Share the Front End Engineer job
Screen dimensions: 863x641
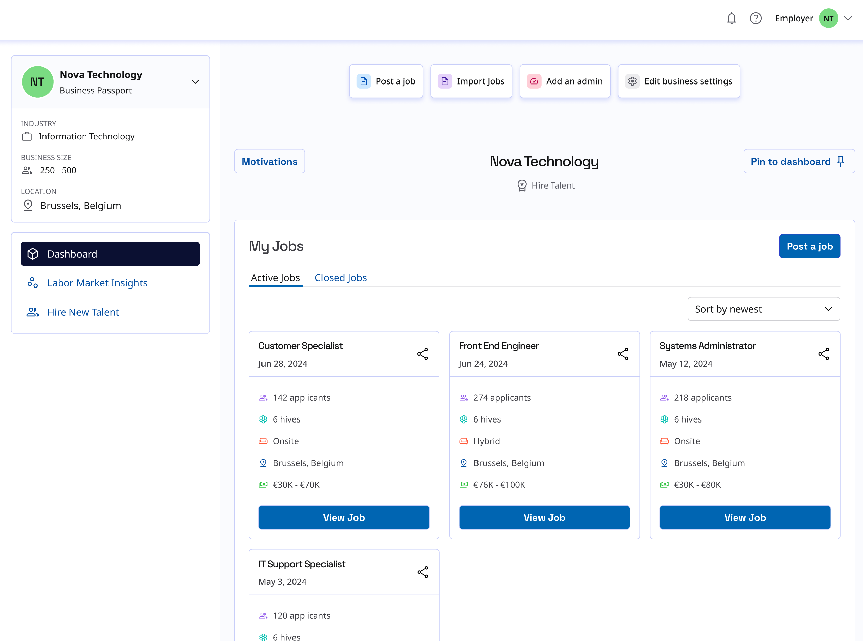(623, 354)
